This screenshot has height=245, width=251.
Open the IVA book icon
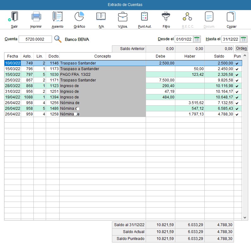coord(101,17)
